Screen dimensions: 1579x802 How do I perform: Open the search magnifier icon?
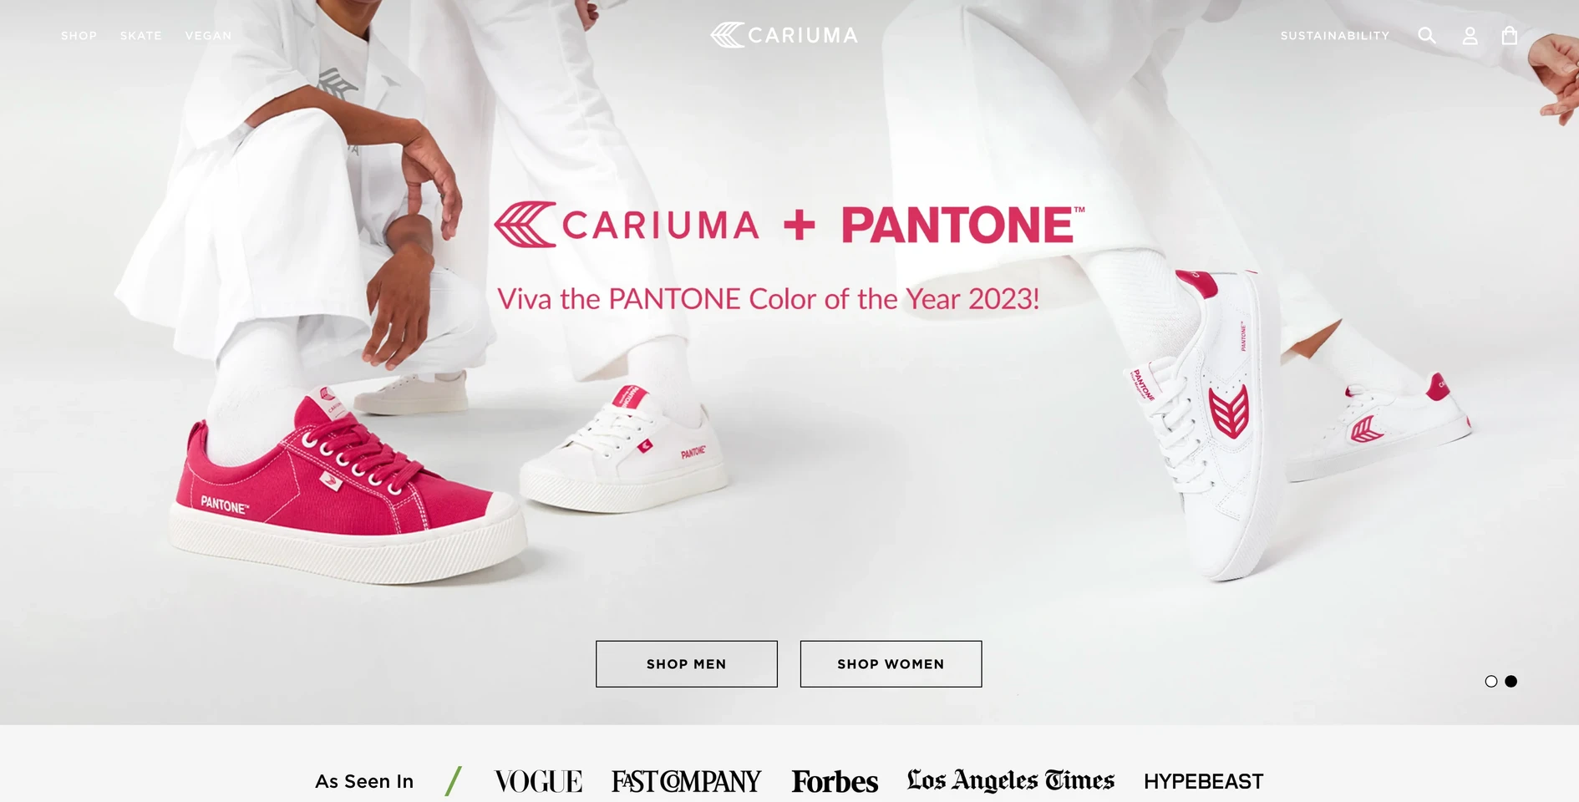[x=1427, y=35]
